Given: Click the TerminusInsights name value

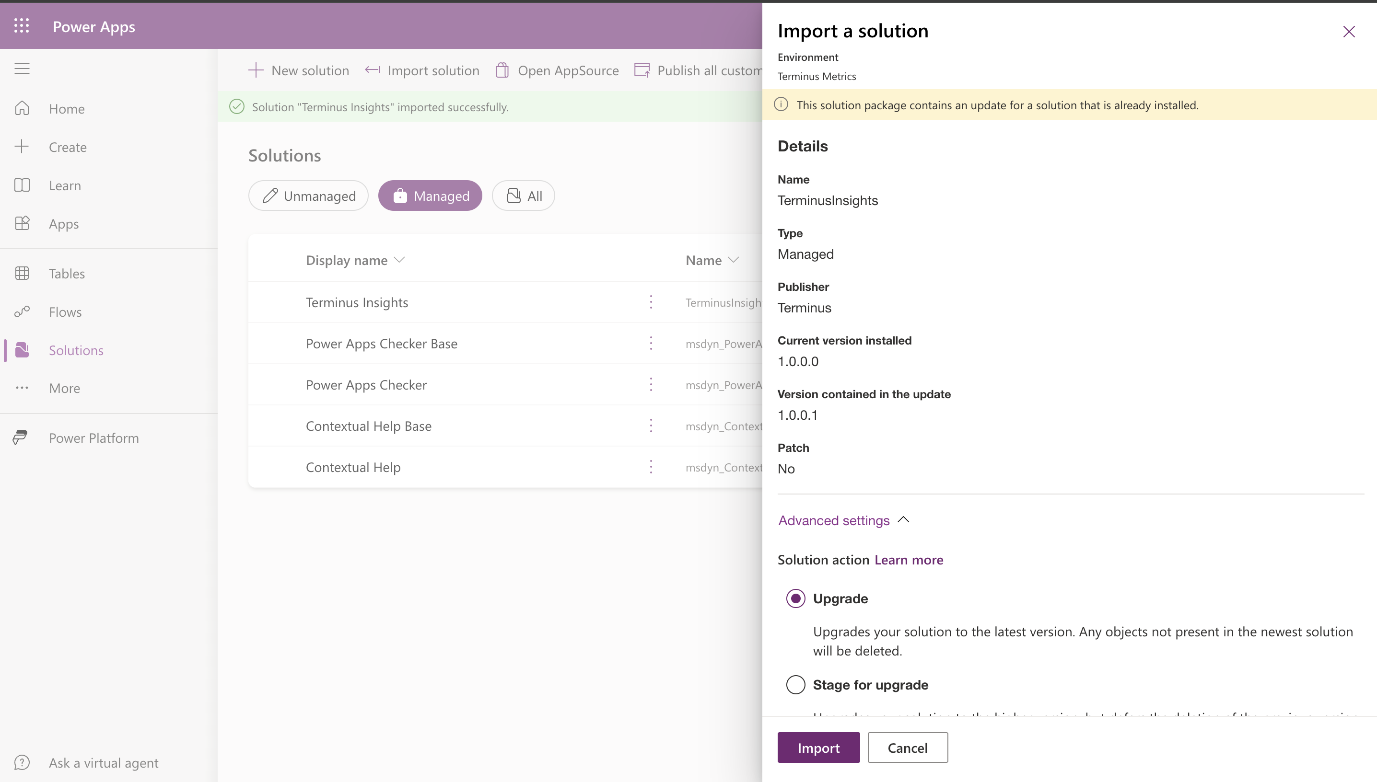Looking at the screenshot, I should pyautogui.click(x=828, y=200).
